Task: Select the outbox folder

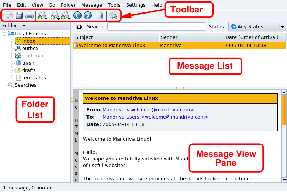Action: coord(27,48)
